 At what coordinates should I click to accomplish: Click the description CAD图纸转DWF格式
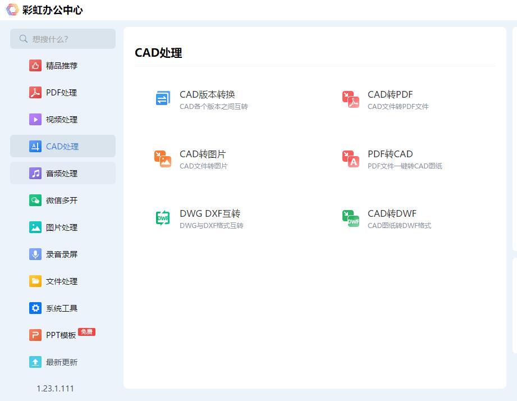pyautogui.click(x=399, y=226)
